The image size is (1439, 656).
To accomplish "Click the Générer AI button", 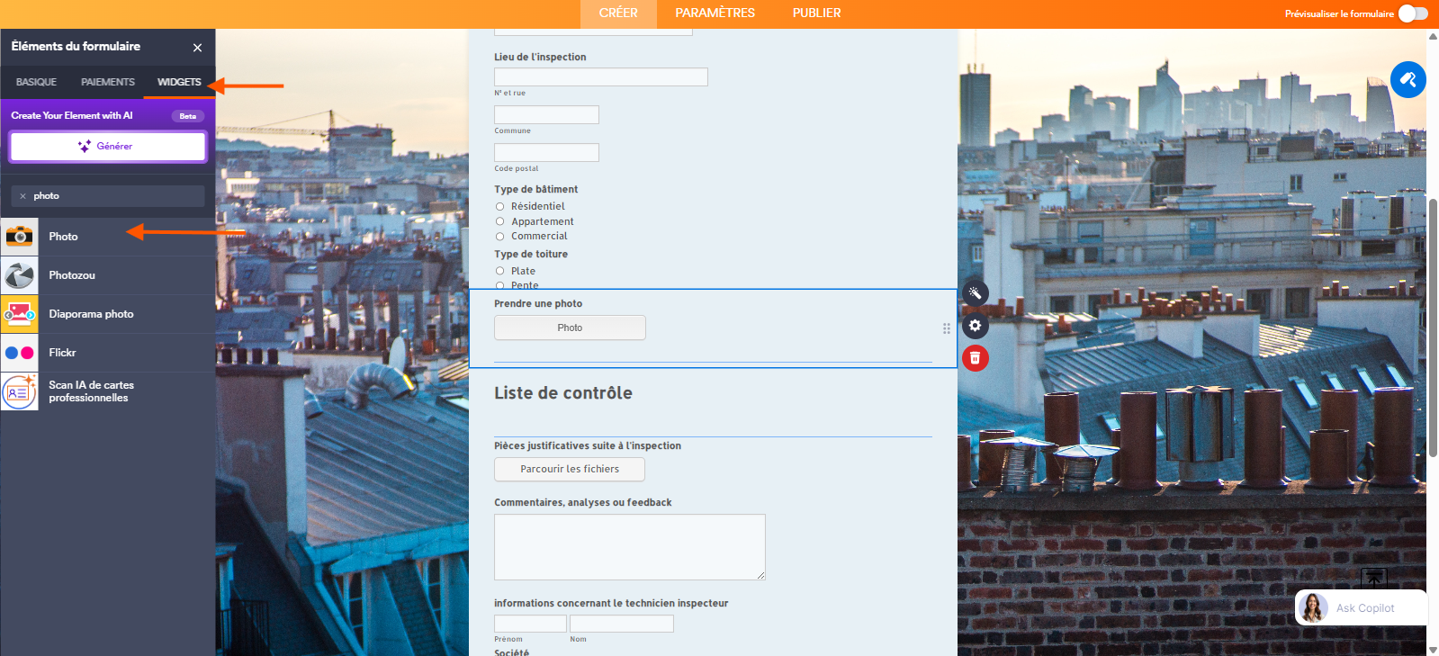I will coord(108,147).
